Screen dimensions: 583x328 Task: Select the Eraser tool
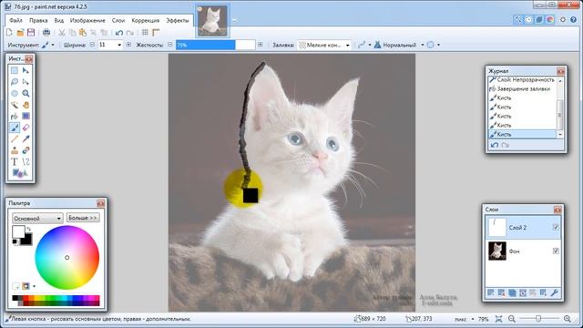pos(26,128)
